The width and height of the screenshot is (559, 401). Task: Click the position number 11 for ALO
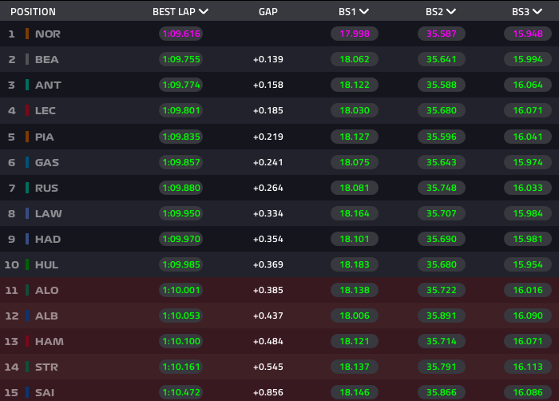11,290
